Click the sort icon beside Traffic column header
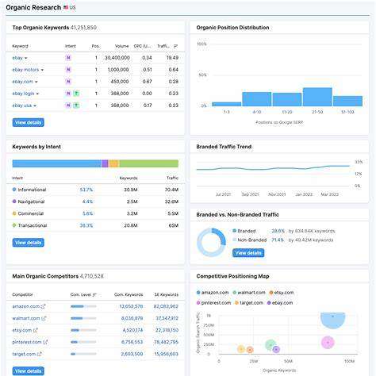Image resolution: width=376 pixels, height=376 pixels. point(175,46)
